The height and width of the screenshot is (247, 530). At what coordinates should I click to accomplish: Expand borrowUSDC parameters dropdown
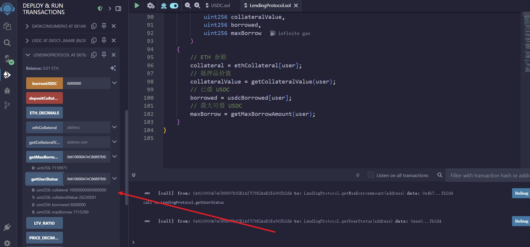(115, 83)
